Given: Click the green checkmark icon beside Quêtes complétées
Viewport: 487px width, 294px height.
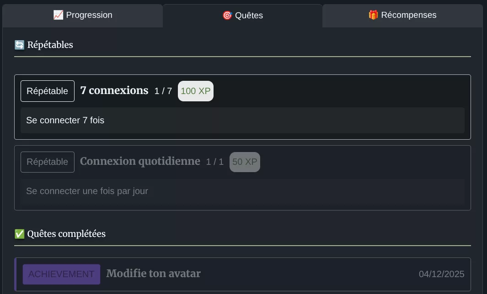Looking at the screenshot, I should [19, 234].
